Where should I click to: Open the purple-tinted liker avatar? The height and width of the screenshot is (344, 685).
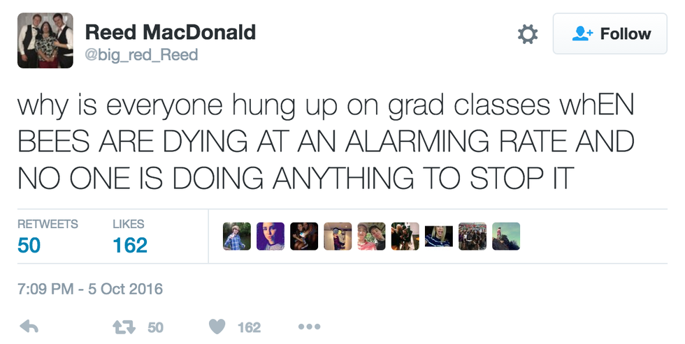point(271,237)
